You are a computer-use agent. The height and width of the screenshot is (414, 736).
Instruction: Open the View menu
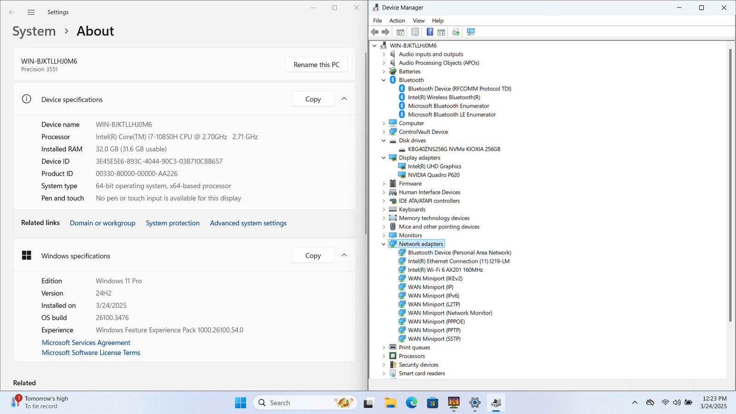click(x=419, y=21)
